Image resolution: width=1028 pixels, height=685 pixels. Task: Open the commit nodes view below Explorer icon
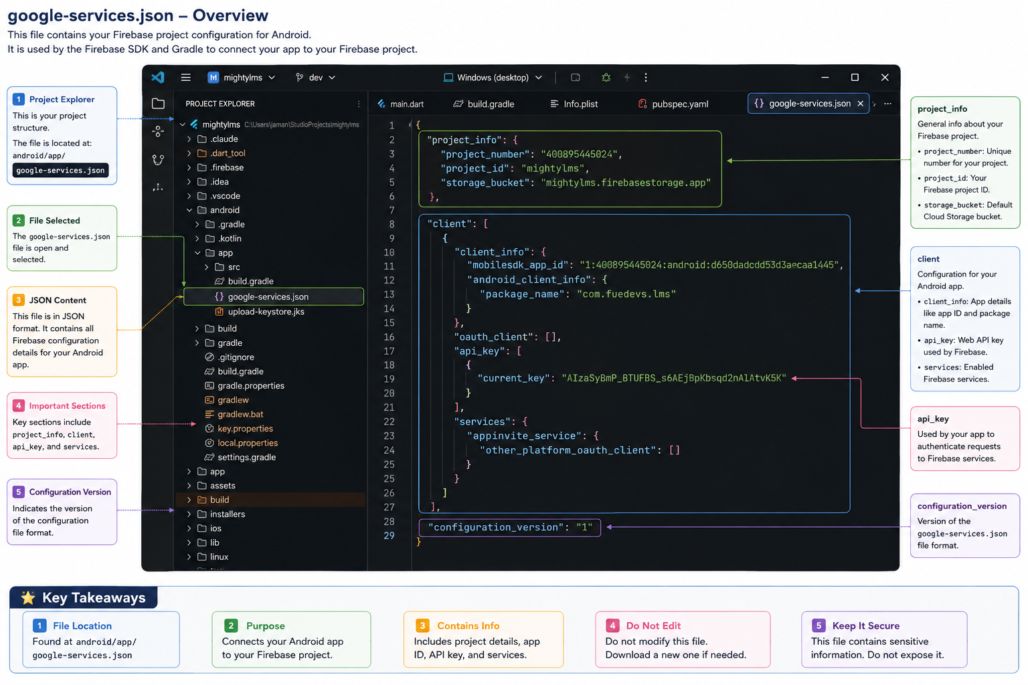pos(158,131)
